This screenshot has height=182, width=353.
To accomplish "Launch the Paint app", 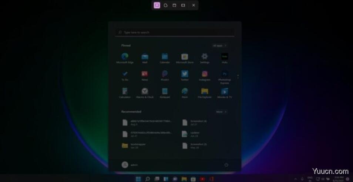I will tap(185, 94).
